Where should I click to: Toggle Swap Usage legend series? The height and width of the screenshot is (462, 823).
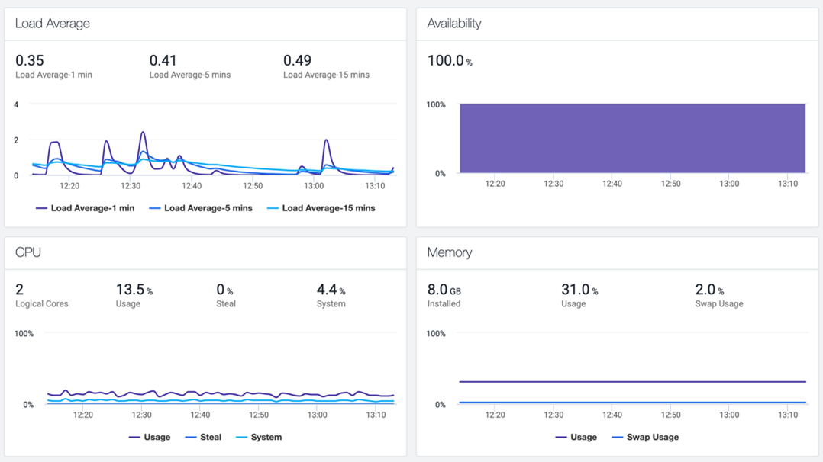[x=645, y=437]
